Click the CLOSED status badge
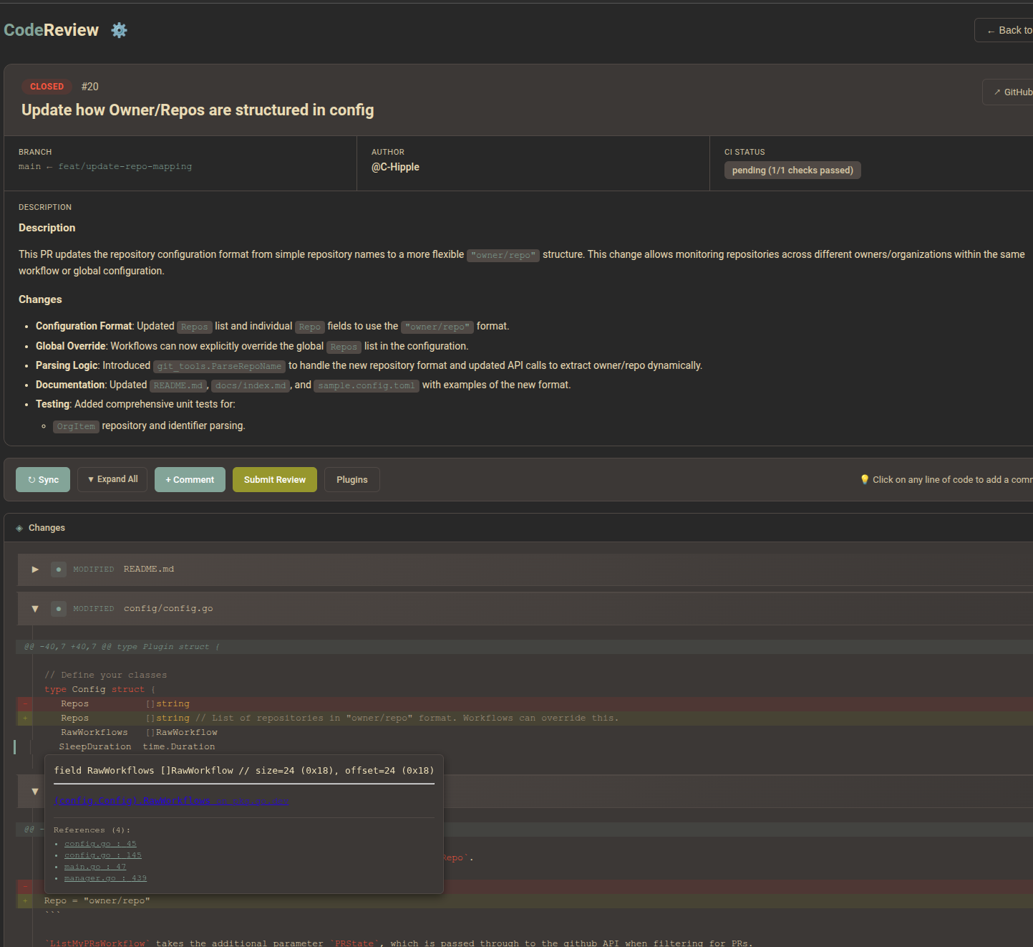This screenshot has height=947, width=1033. (47, 87)
